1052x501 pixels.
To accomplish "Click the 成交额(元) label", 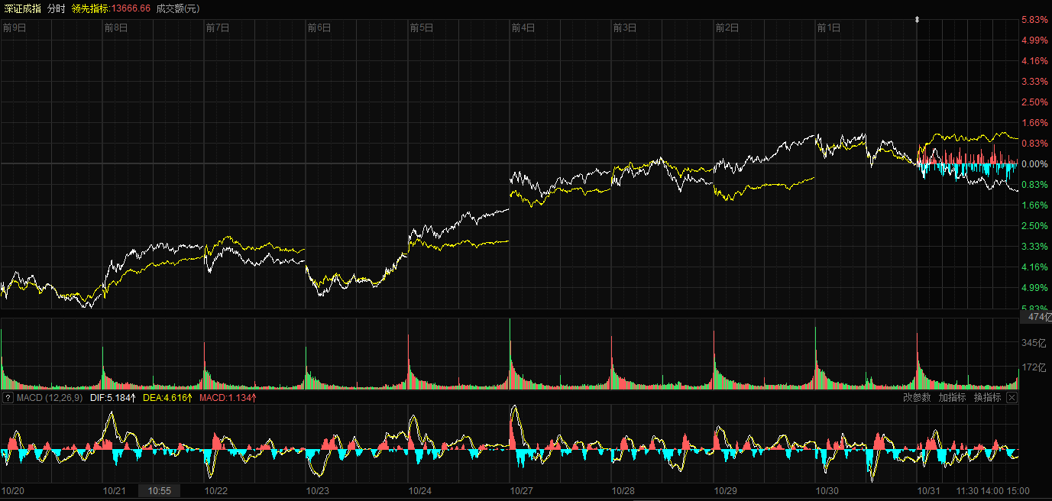I will click(x=177, y=8).
